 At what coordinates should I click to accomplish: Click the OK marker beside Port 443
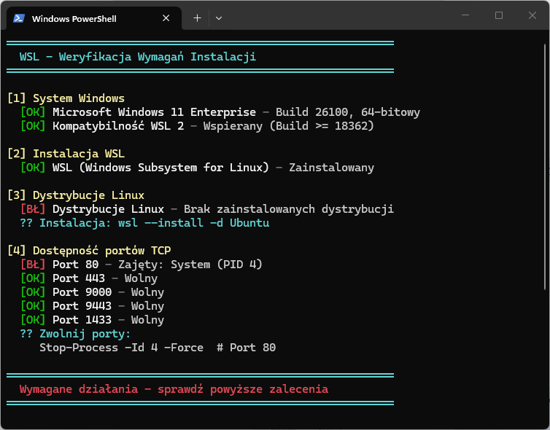(33, 278)
